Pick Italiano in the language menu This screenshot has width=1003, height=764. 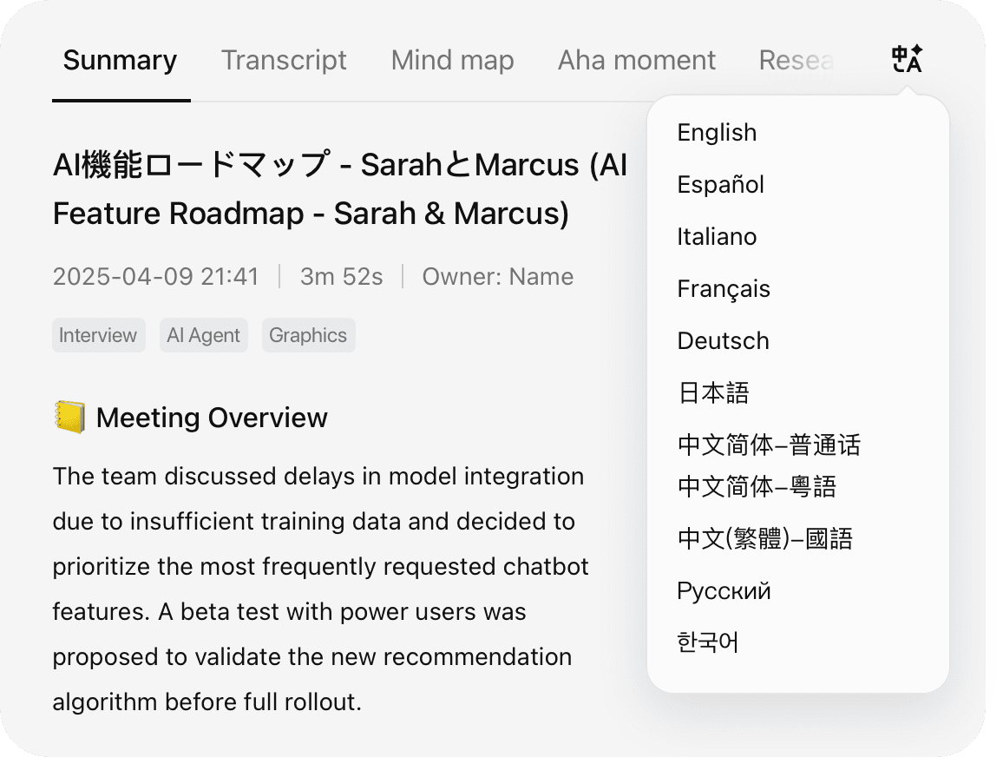pyautogui.click(x=717, y=237)
